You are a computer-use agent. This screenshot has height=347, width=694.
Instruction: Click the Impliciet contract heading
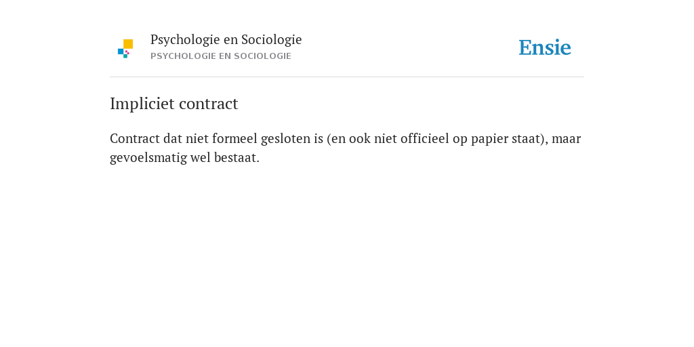point(174,104)
